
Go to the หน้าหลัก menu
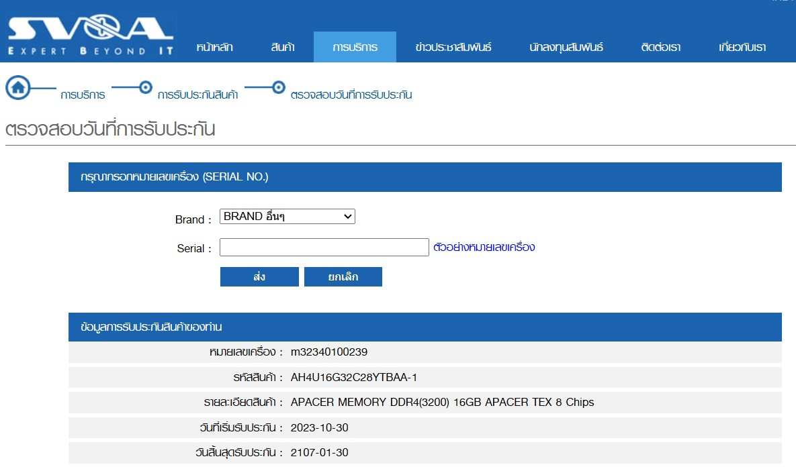pyautogui.click(x=214, y=48)
